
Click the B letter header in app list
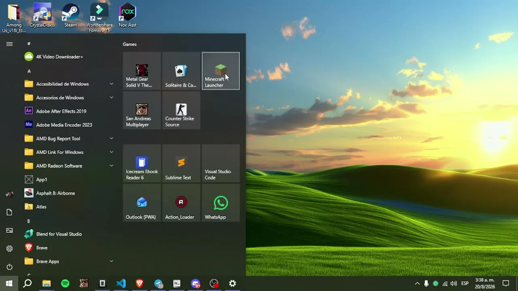(29, 221)
